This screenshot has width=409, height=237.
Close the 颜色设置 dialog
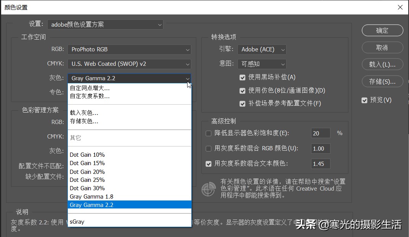(x=400, y=7)
